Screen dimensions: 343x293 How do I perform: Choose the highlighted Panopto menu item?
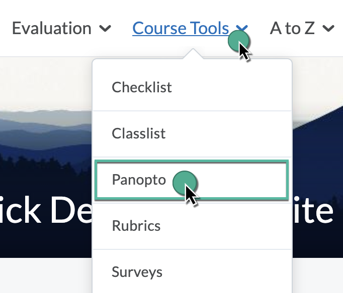(139, 180)
